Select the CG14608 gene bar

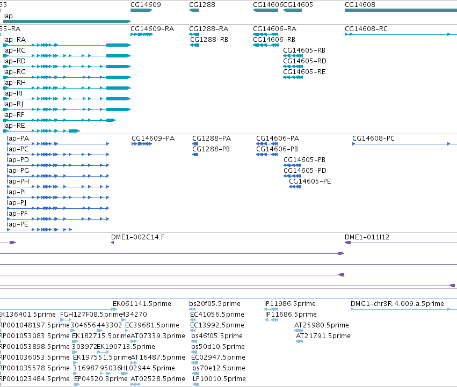[x=401, y=10]
